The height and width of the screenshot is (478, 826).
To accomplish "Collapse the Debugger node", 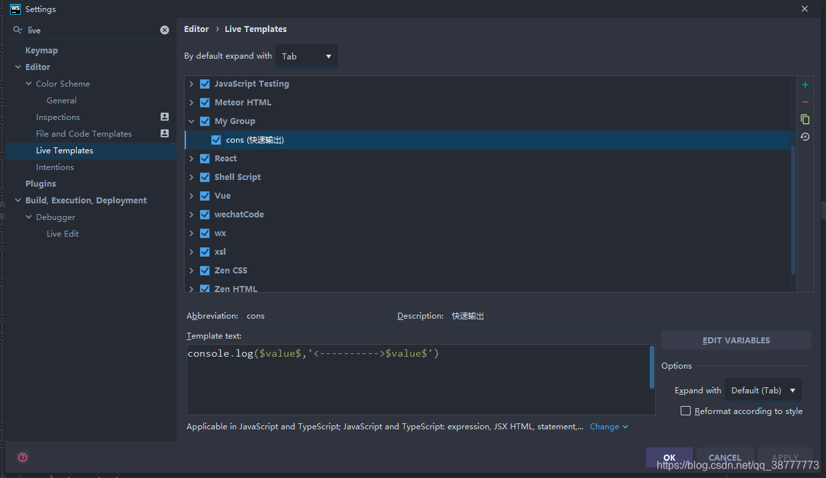I will click(29, 217).
